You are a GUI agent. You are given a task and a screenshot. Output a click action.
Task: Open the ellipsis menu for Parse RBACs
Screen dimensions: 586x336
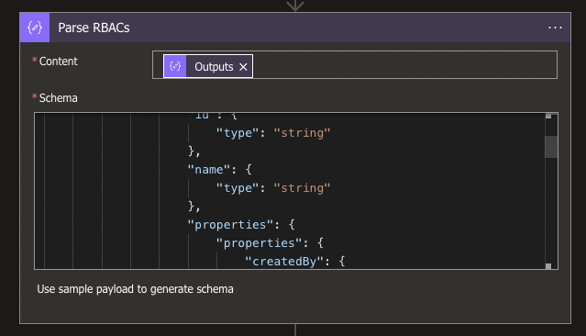pyautogui.click(x=555, y=28)
